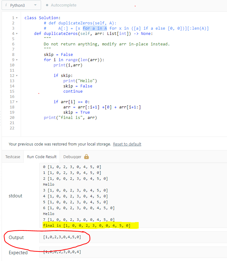Screen dimensions: 227x261
Task: Open the Debugger tab
Action: (73, 157)
